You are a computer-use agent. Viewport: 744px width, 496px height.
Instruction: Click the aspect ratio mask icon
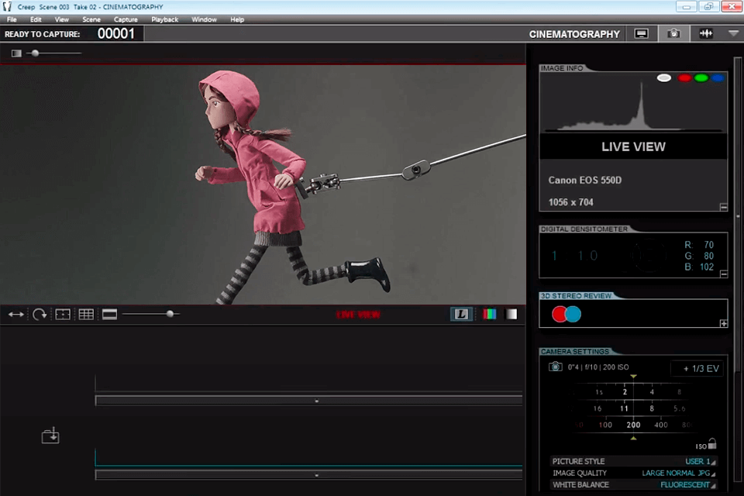[x=63, y=314]
